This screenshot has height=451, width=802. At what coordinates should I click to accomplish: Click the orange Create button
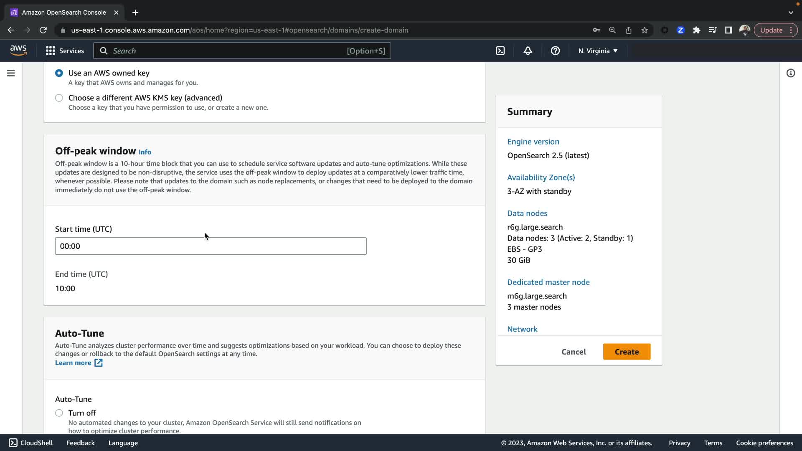click(x=627, y=352)
